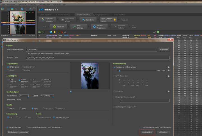
Task: Click Einstellungen übernehmen button
Action: pyautogui.click(x=18, y=132)
